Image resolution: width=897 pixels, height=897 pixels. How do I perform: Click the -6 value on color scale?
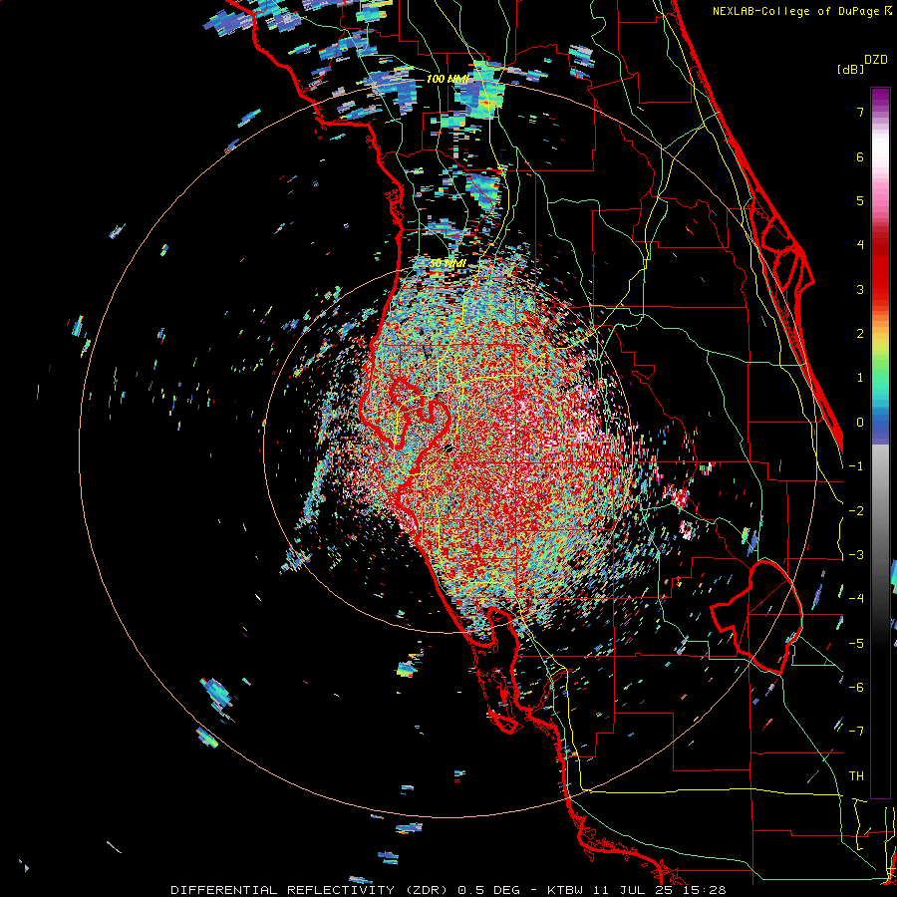click(856, 688)
